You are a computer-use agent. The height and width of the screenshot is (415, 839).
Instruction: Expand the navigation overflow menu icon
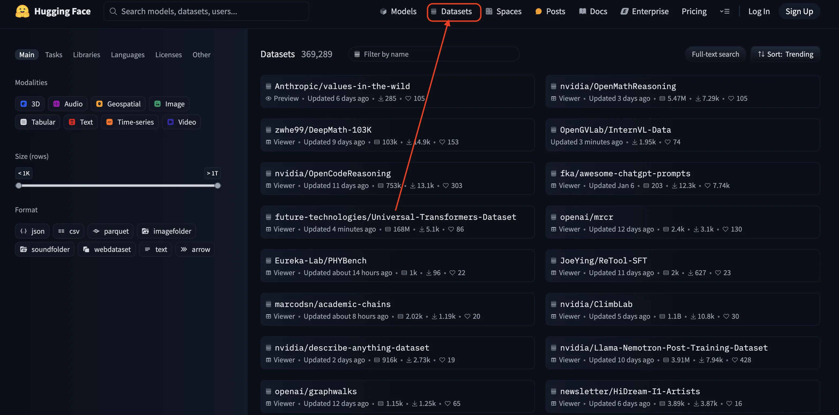[x=724, y=11]
